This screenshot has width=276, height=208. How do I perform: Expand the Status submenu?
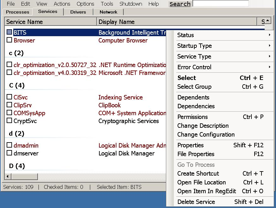pos(224,35)
